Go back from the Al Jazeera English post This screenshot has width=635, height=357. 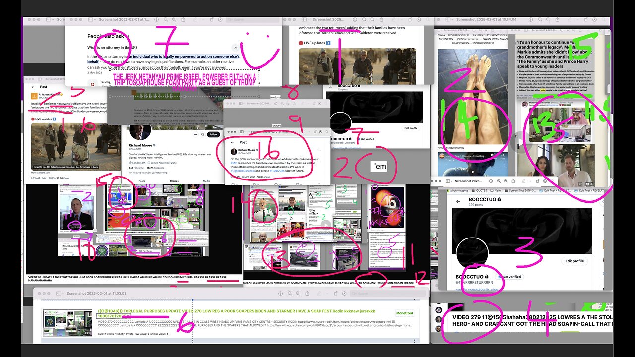pyautogui.click(x=33, y=87)
